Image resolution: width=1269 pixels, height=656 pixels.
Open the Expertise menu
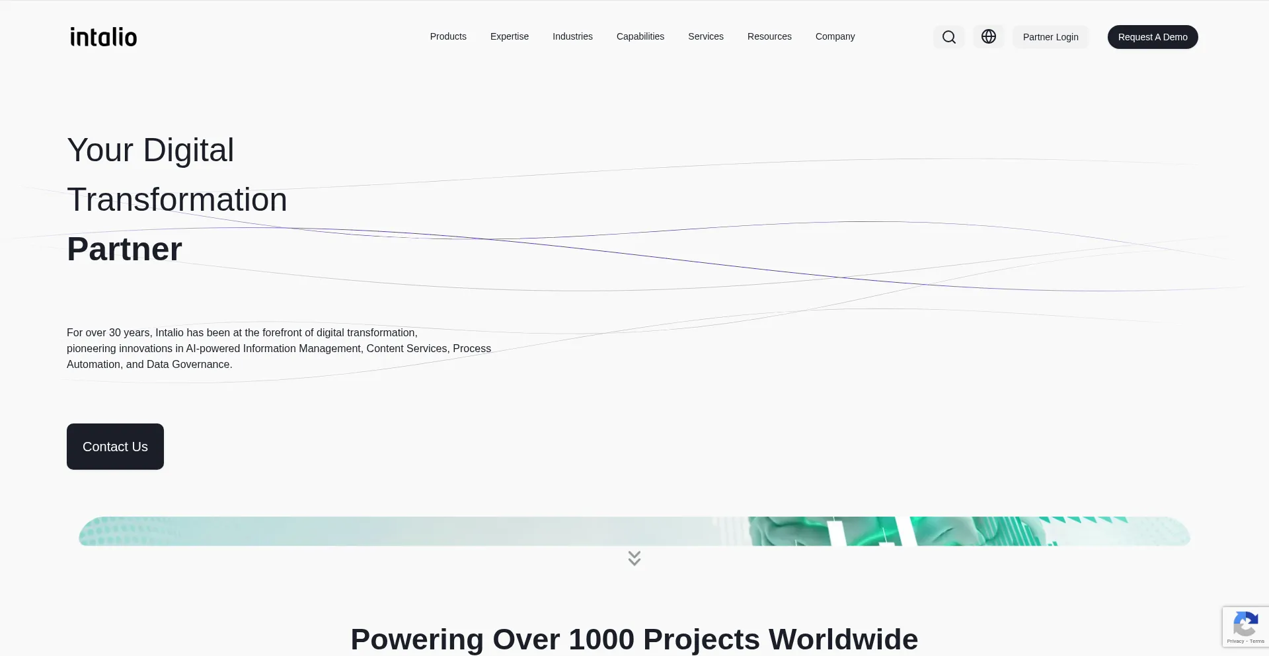509,36
